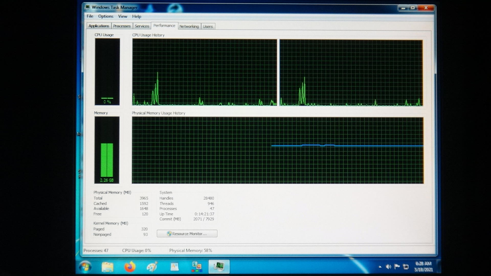This screenshot has width=491, height=276.
Task: Click the Windows Start orb
Action: (85, 267)
